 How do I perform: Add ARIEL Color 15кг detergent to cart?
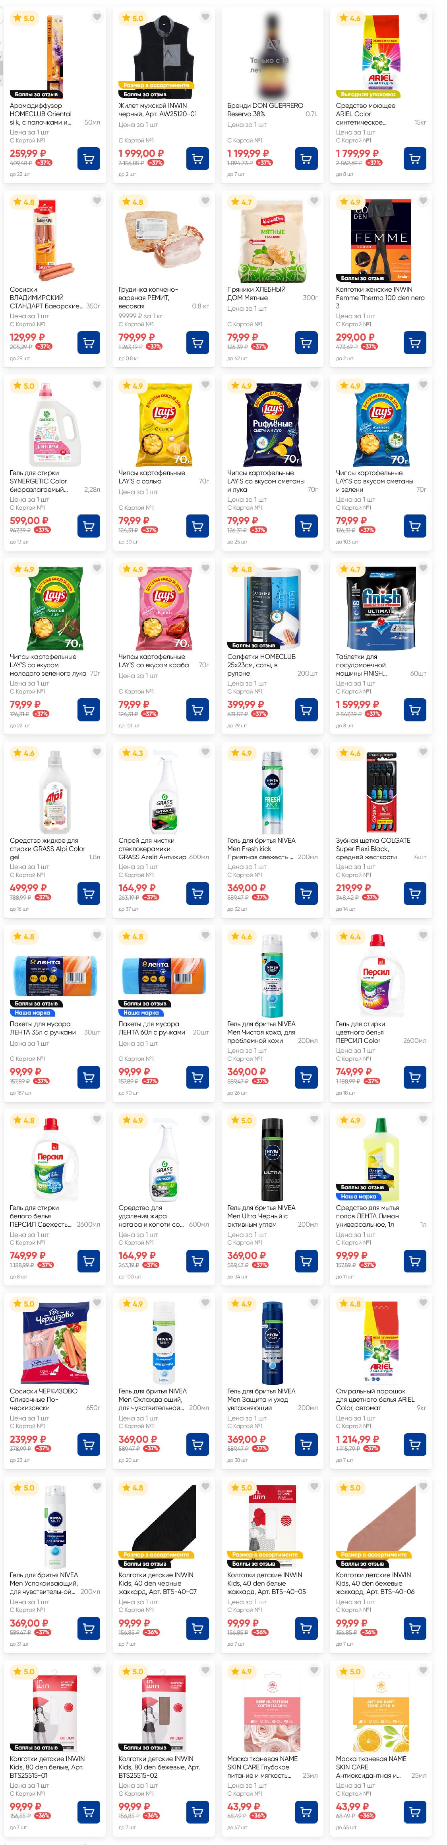click(414, 158)
